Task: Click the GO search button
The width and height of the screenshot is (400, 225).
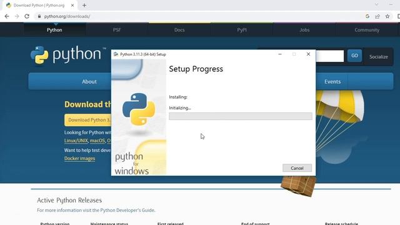Action: (x=354, y=56)
